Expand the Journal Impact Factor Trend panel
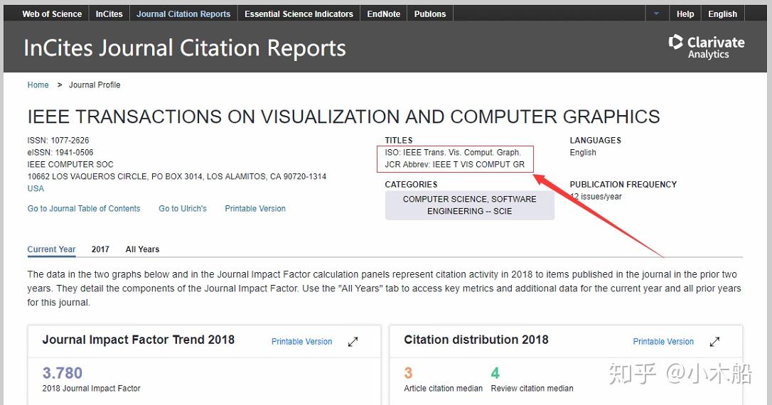Screen dimensions: 772x405 [353, 342]
